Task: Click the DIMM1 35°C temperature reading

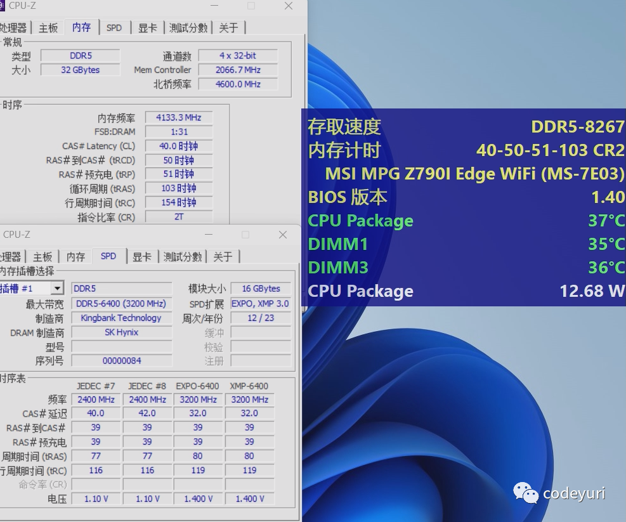Action: click(466, 244)
